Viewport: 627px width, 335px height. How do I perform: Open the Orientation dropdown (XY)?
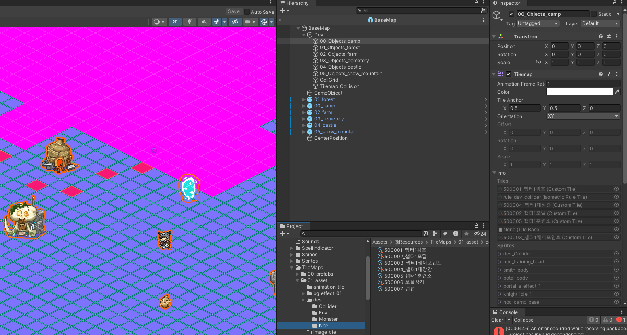[583, 116]
